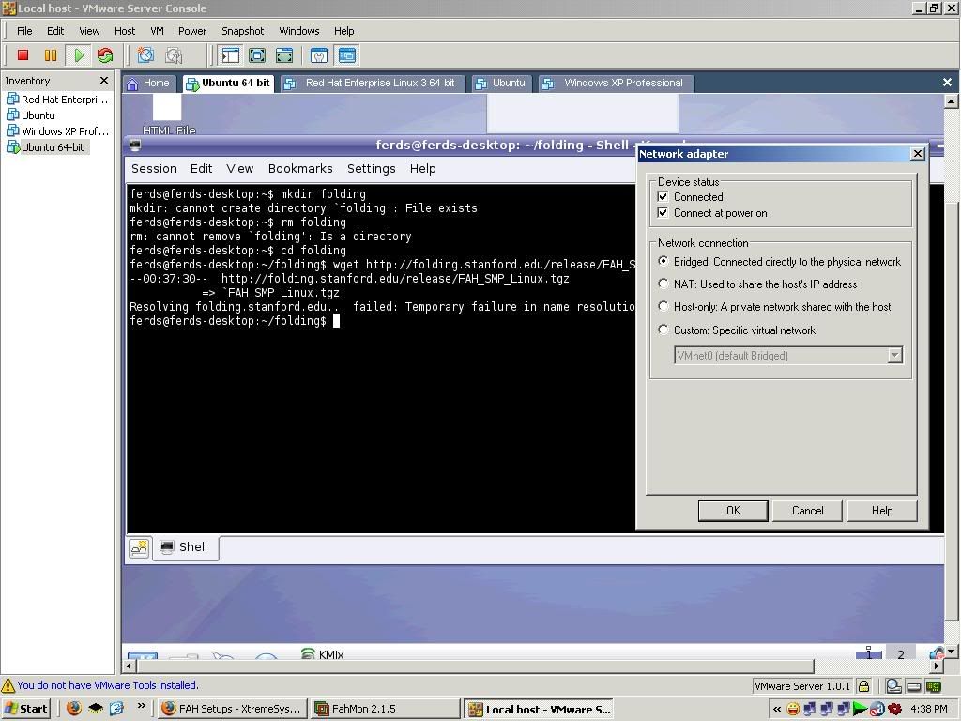Select Bridged network connection option
The width and height of the screenshot is (961, 721).
664,261
